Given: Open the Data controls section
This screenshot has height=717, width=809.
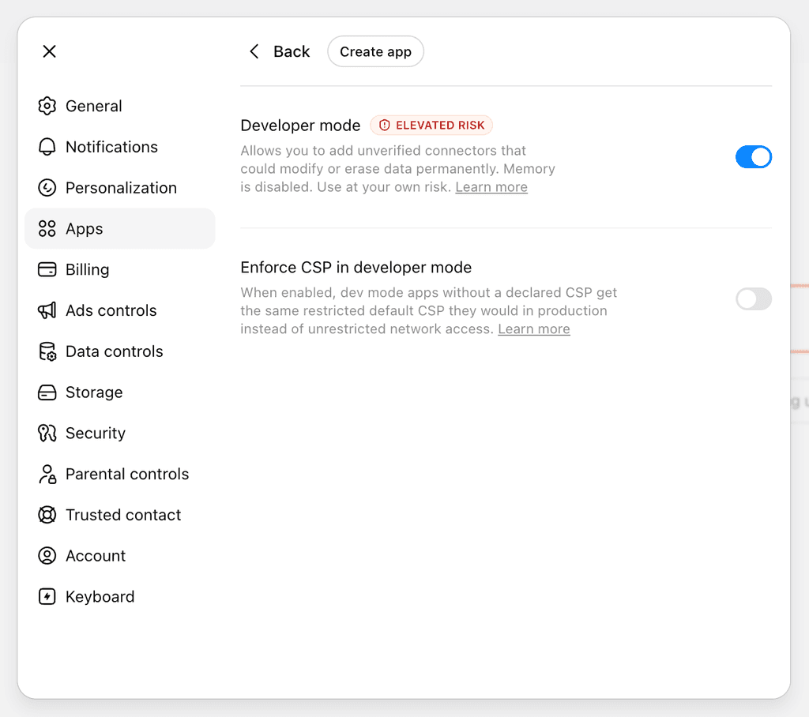Looking at the screenshot, I should (x=120, y=351).
